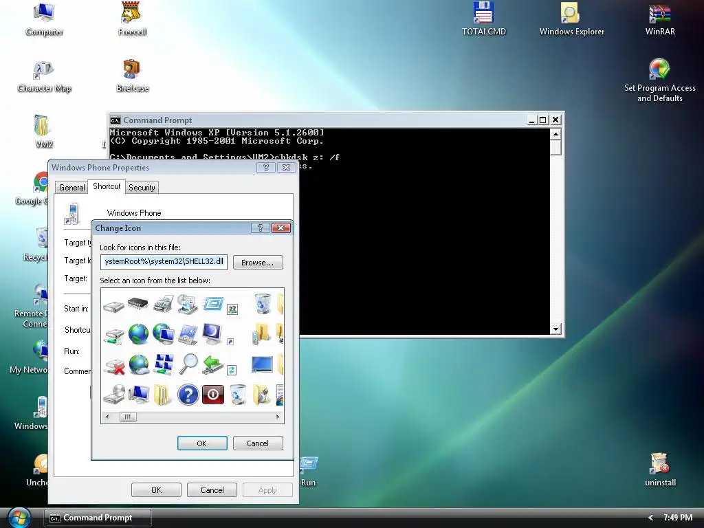Cancel the Change Icon dialog
The image size is (704, 528).
[x=258, y=443]
